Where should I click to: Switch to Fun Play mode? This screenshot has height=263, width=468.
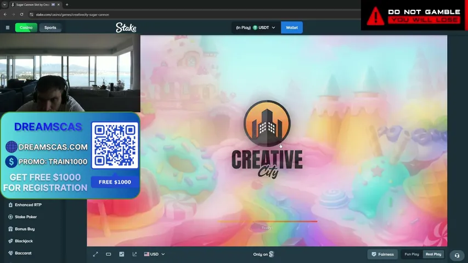coord(411,254)
